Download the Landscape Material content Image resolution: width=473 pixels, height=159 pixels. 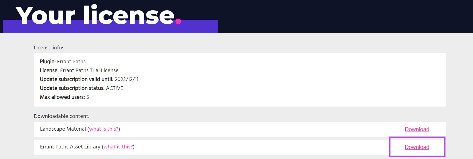[x=417, y=129]
